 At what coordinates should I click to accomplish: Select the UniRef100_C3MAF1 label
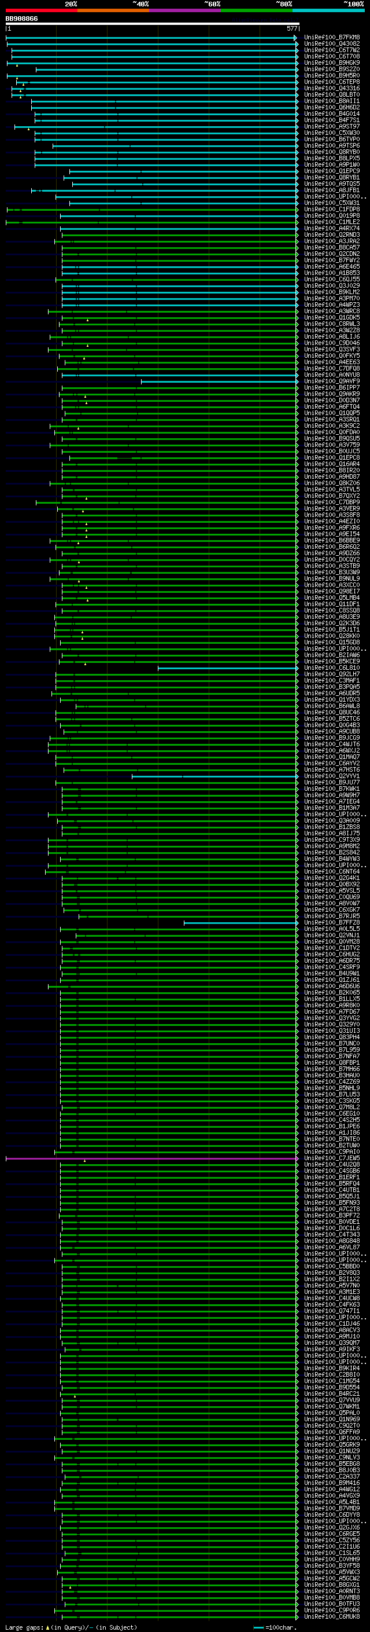[332, 680]
